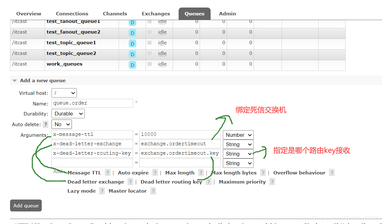Image resolution: width=382 pixels, height=224 pixels.
Task: Show help for Dead letter exchange
Action: (130, 182)
